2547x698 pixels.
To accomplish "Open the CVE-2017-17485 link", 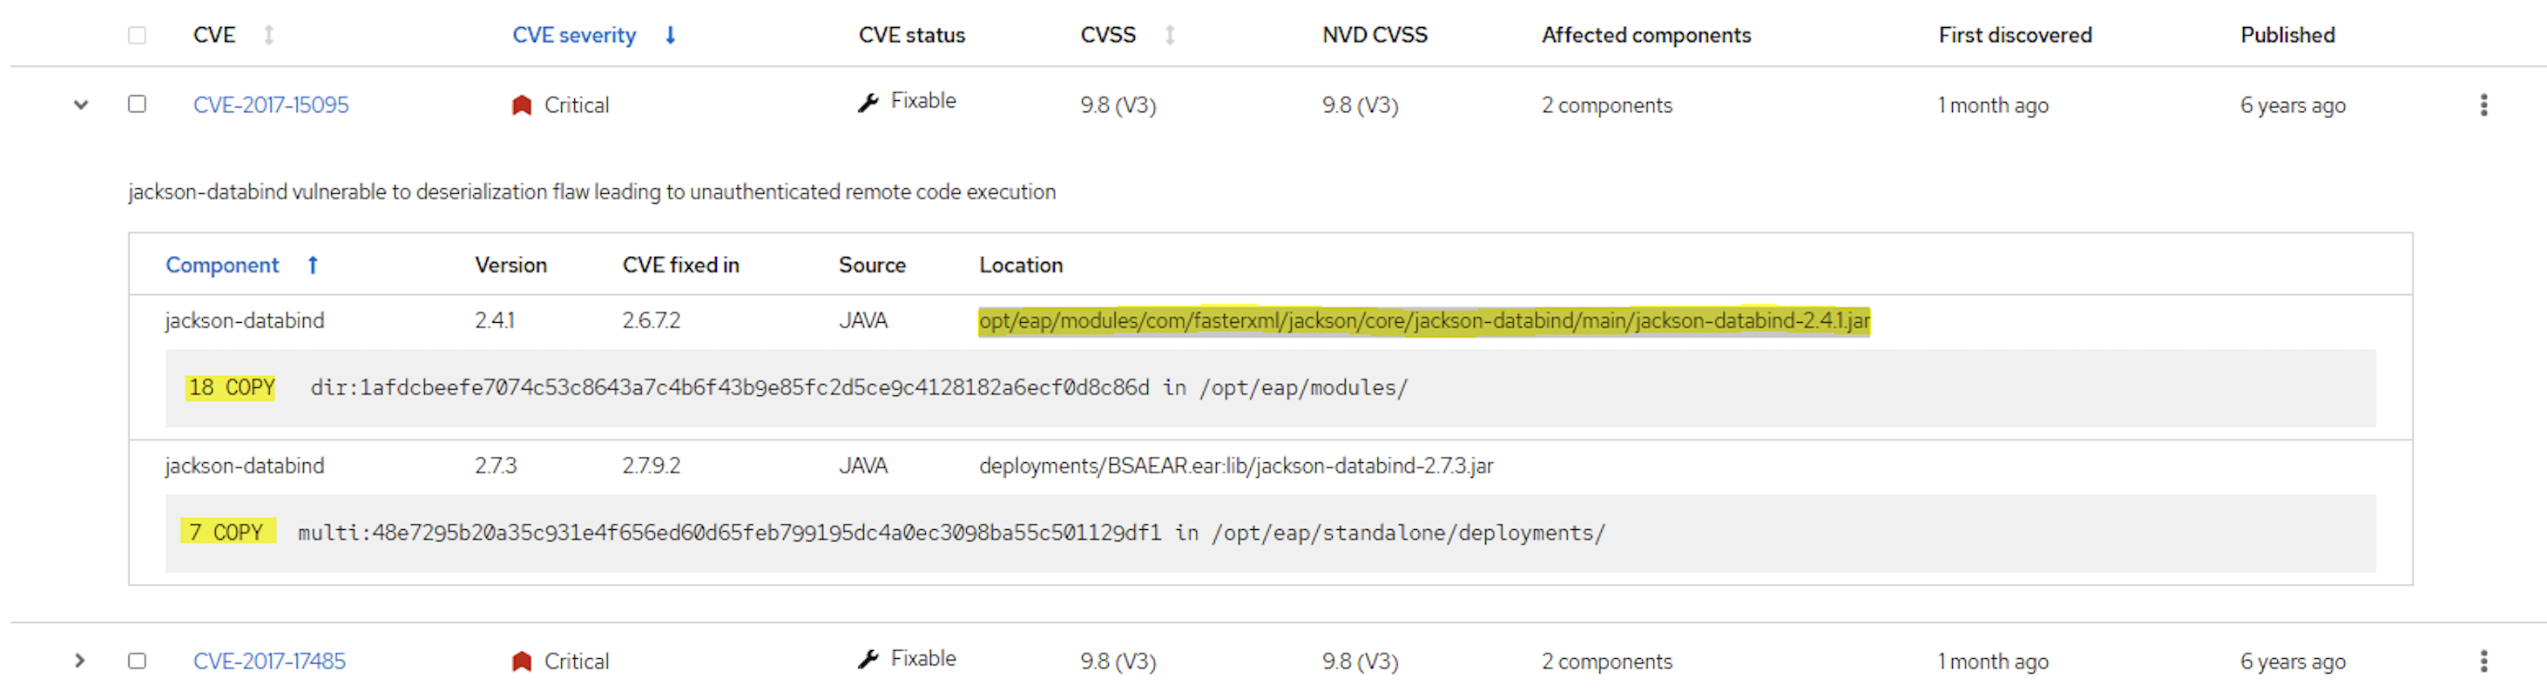I will pyautogui.click(x=270, y=661).
